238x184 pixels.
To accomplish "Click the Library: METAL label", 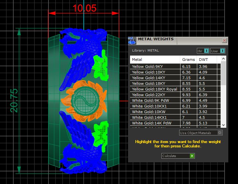I will coord(145,51).
